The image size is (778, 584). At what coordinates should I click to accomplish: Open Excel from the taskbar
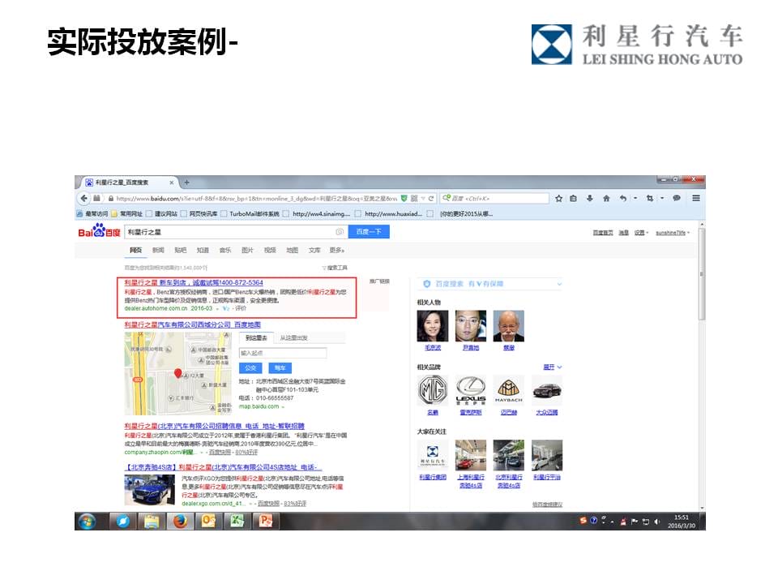click(x=237, y=522)
